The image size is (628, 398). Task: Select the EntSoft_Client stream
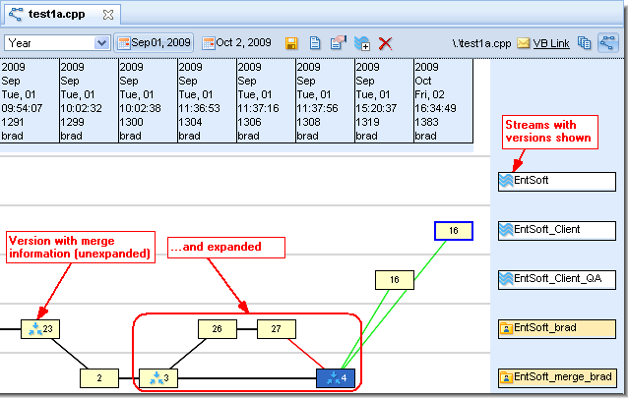[556, 231]
